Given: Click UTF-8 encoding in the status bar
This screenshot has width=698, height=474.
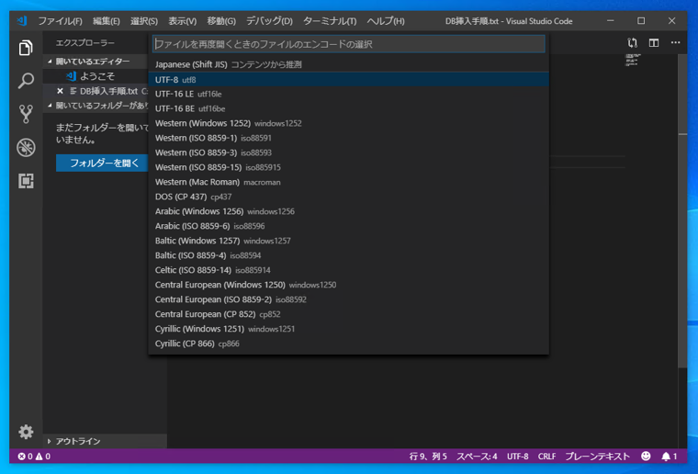Looking at the screenshot, I should pyautogui.click(x=517, y=457).
